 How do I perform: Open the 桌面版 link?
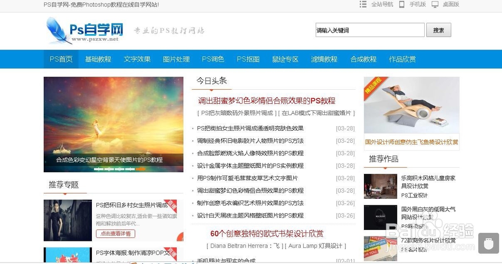pos(451,4)
